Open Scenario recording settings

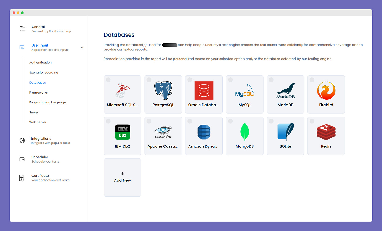(x=44, y=73)
